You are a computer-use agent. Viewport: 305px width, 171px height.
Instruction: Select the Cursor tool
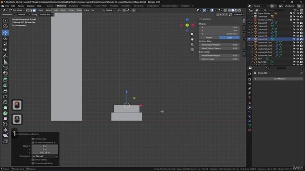pos(5,27)
